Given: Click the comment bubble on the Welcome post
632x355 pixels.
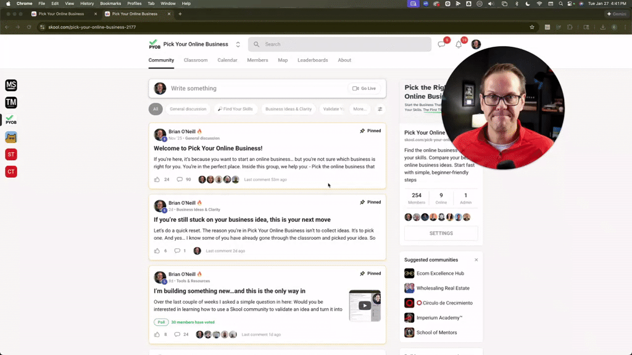Looking at the screenshot, I should tap(179, 179).
